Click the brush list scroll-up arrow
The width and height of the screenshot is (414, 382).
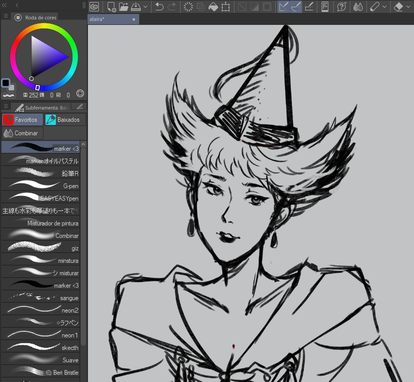coord(83,144)
